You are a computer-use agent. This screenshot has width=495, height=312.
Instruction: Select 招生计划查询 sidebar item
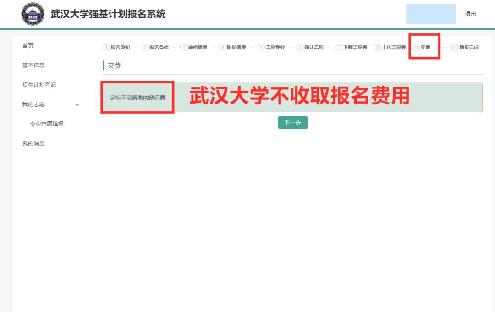(x=39, y=85)
